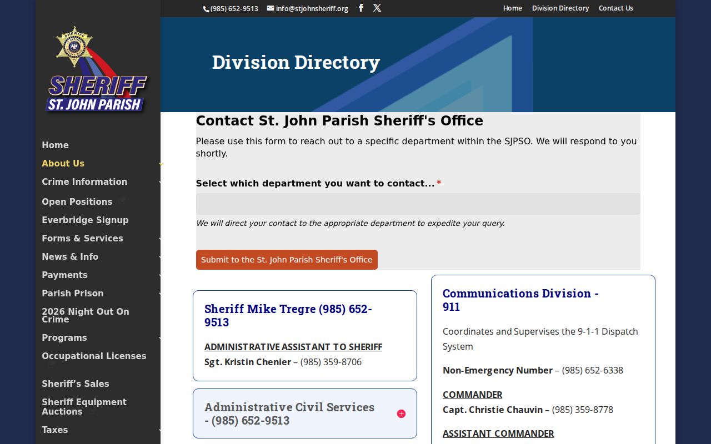The image size is (711, 444).
Task: Expand Administrative Civil Services with plus icon
Action: (x=401, y=414)
